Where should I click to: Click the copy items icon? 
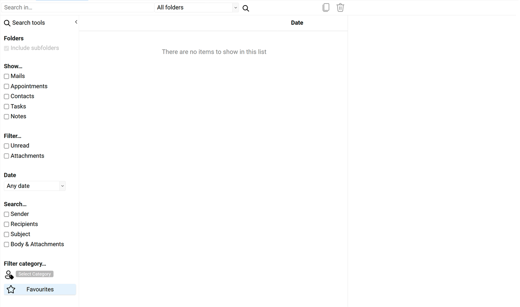(326, 7)
